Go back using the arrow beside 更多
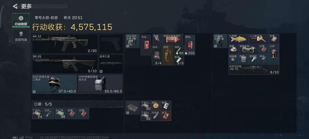This screenshot has height=139, width=309. pos(15,6)
